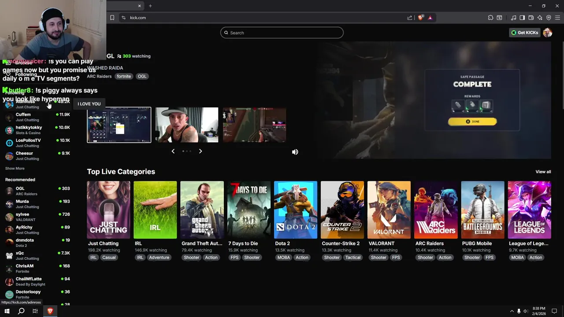The height and width of the screenshot is (317, 564).
Task: Open ChaiiMfLatte recommended channel
Action: pos(37,281)
